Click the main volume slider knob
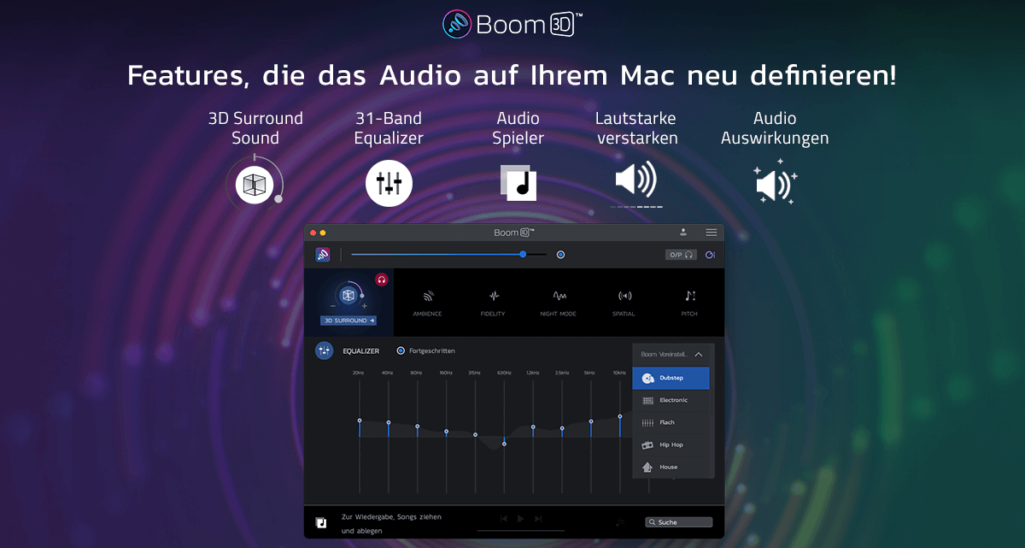This screenshot has height=548, width=1025. 523,254
